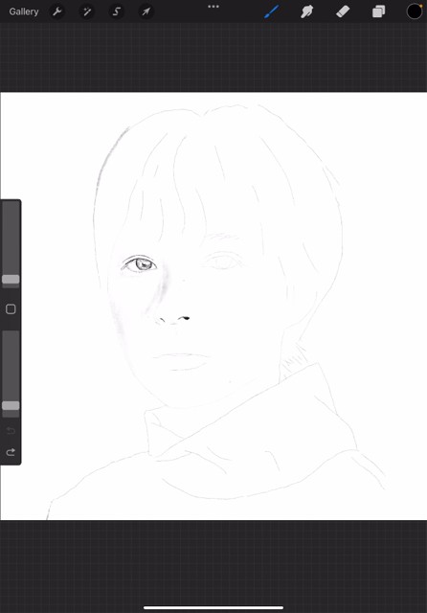Open the Layers panel
This screenshot has width=427, height=613.
(x=378, y=11)
